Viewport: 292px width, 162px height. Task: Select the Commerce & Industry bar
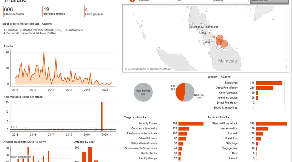click(x=184, y=129)
